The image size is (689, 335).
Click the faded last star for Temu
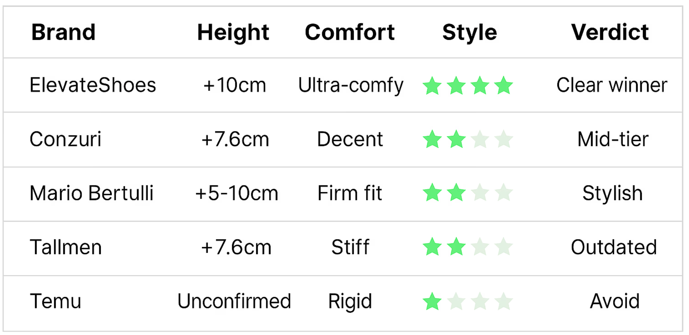click(504, 302)
